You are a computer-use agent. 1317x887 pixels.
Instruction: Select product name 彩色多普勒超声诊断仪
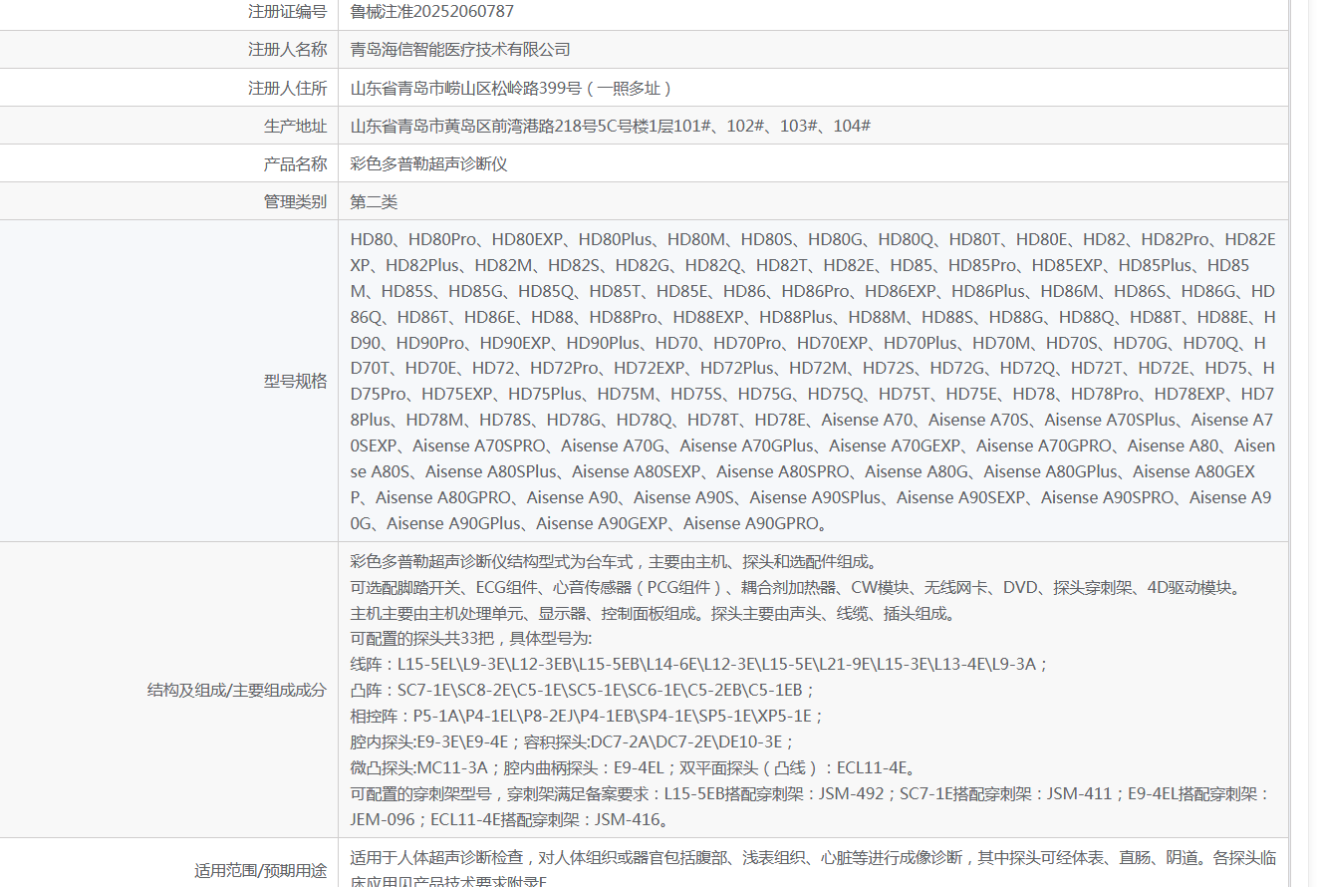[429, 163]
